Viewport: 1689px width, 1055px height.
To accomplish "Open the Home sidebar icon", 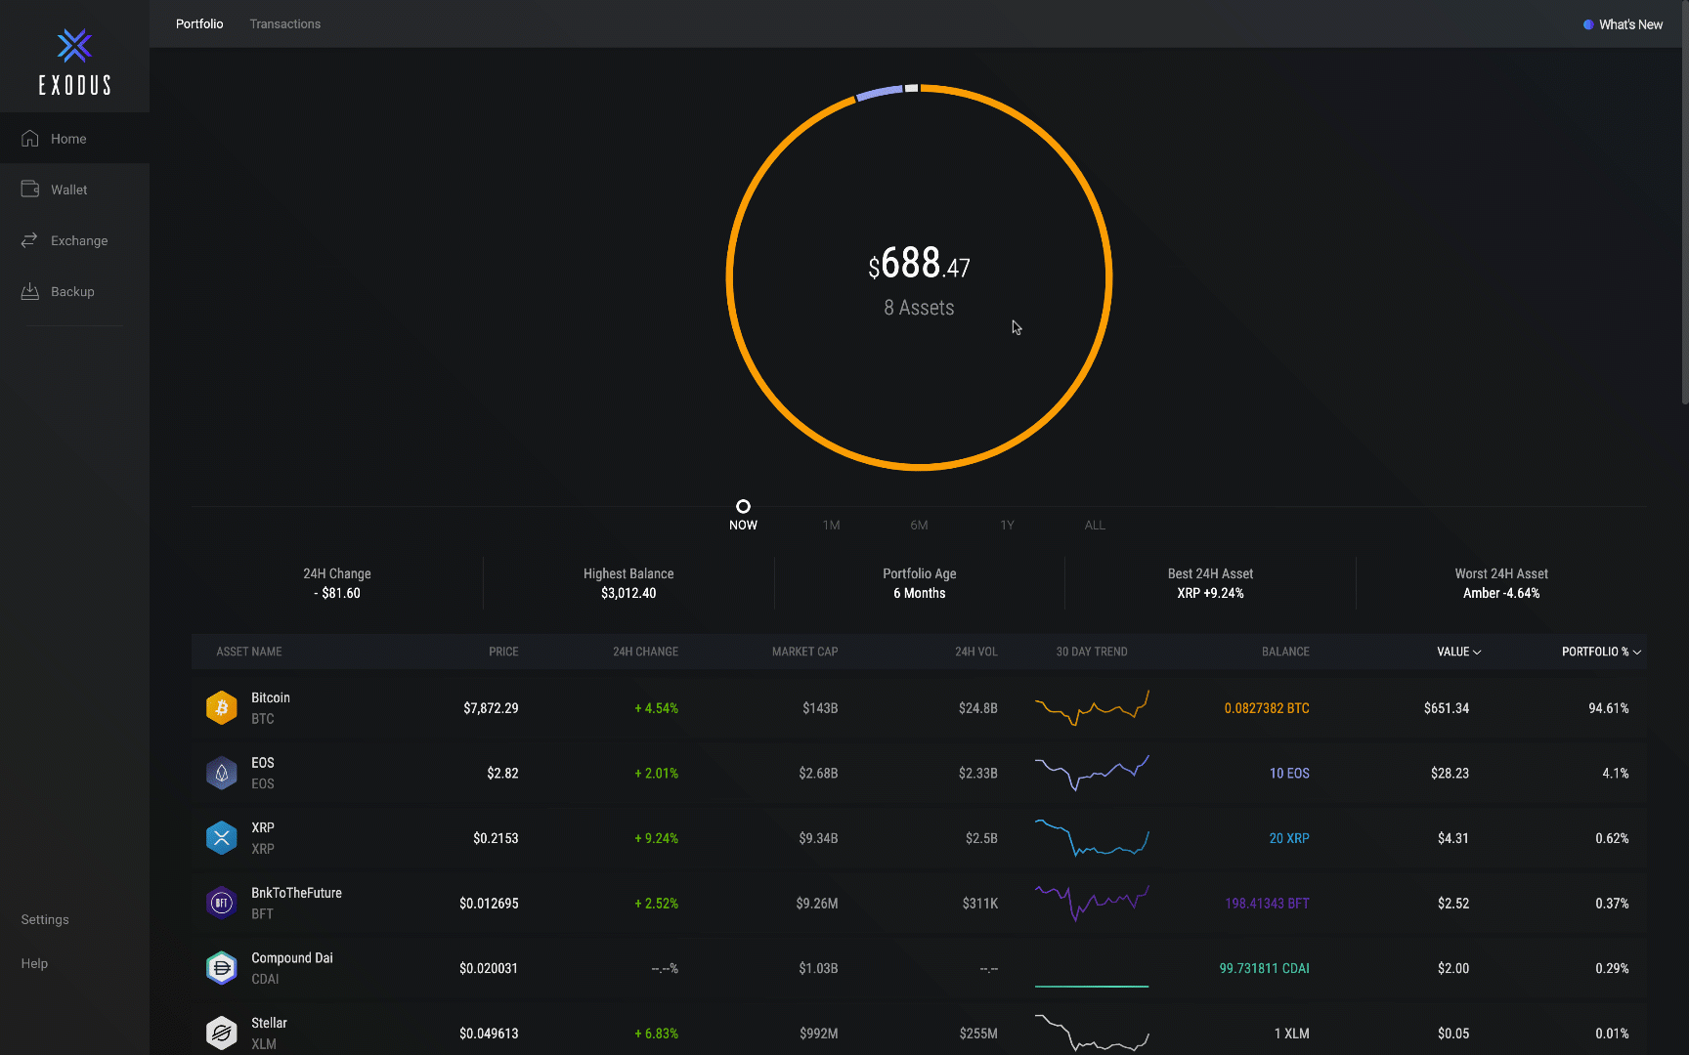I will [x=30, y=138].
